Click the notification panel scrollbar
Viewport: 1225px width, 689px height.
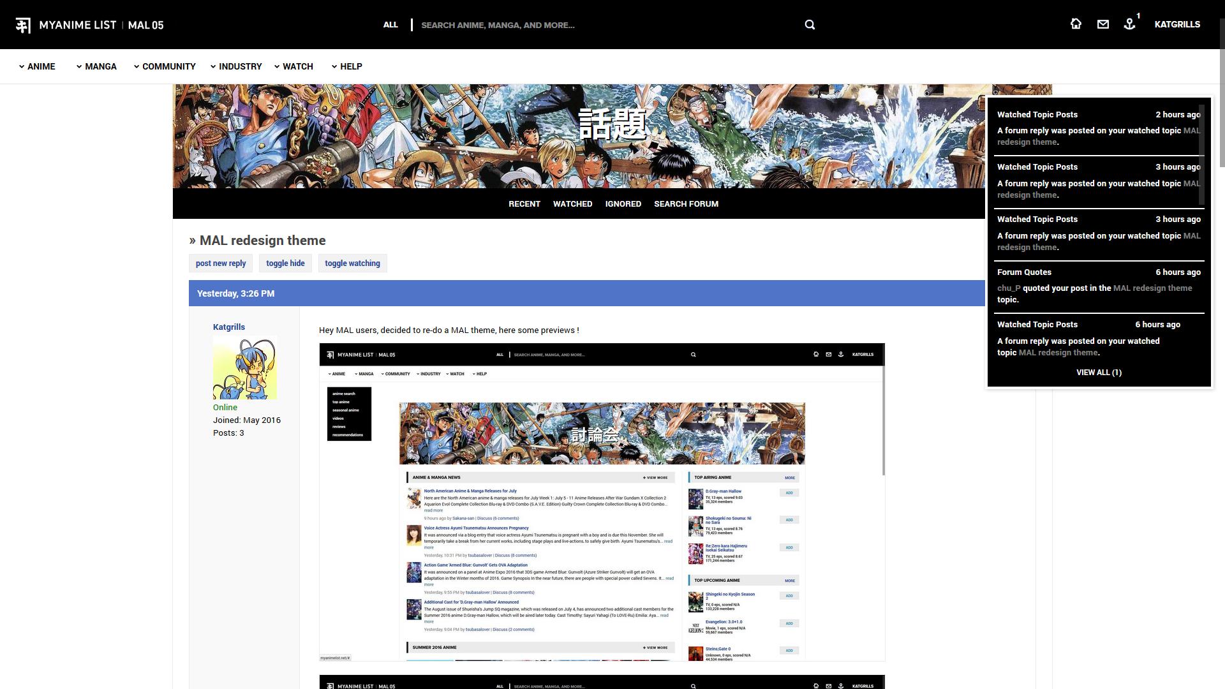click(x=1202, y=155)
